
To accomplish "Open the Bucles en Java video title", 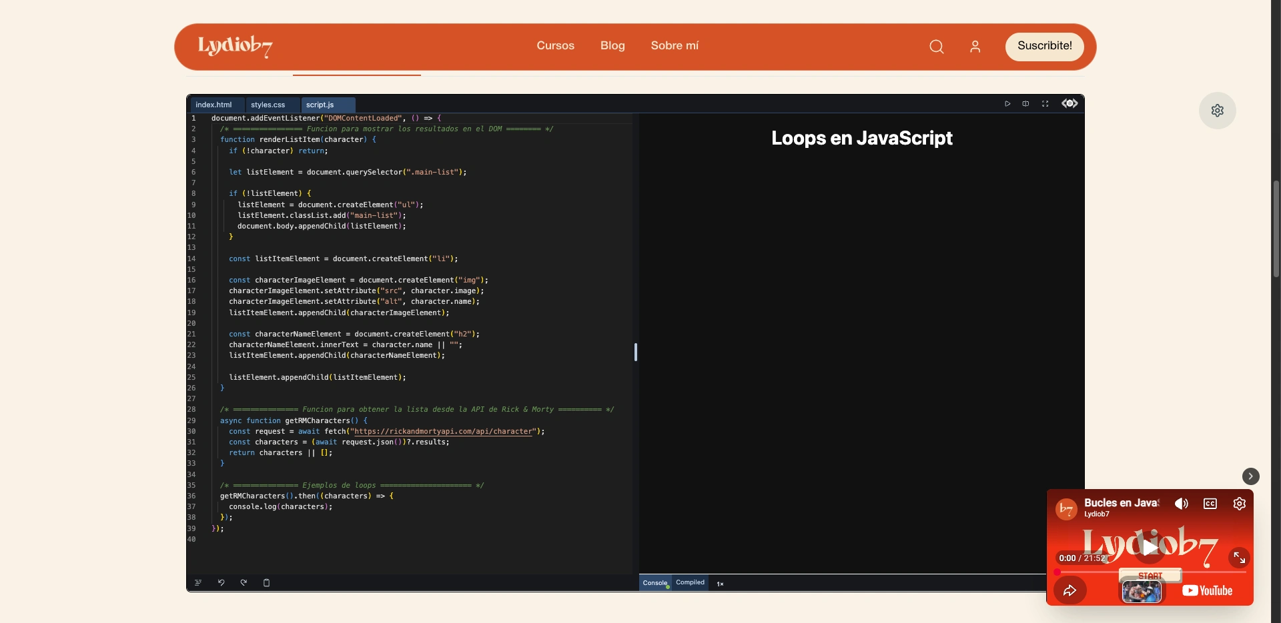I will coord(1122,503).
